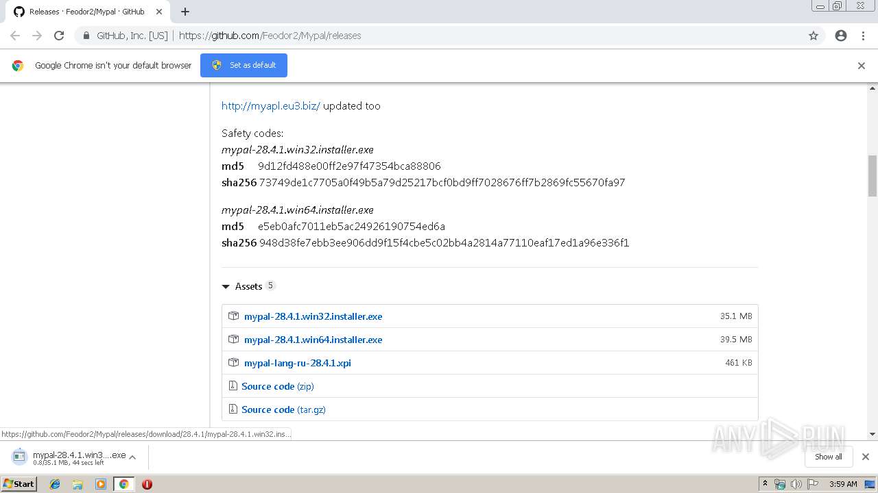Collapse the Assets section triangle
Viewport: 878px width, 493px height.
click(x=226, y=287)
